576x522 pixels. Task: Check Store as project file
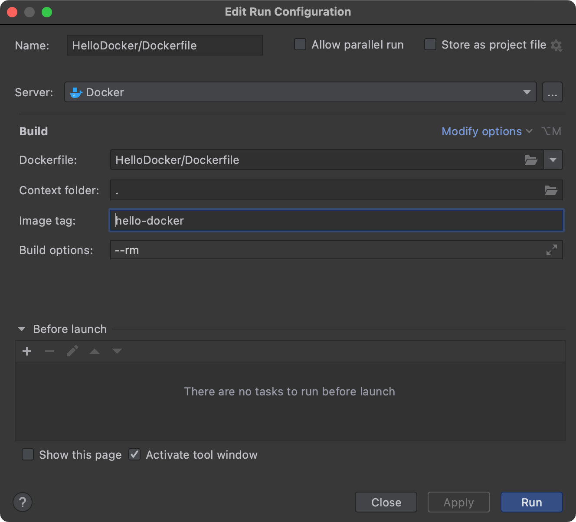pyautogui.click(x=430, y=44)
